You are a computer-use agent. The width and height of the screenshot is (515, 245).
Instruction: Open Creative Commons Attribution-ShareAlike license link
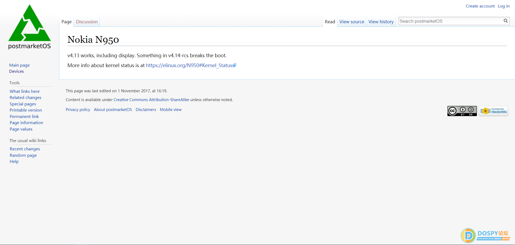coord(151,100)
